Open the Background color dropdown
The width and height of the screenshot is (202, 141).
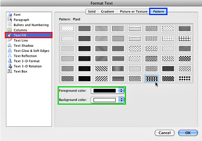[108, 100]
